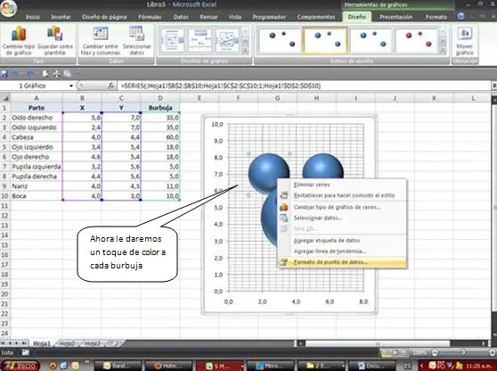
Task: Select the black bubble chart style
Action: click(281, 40)
